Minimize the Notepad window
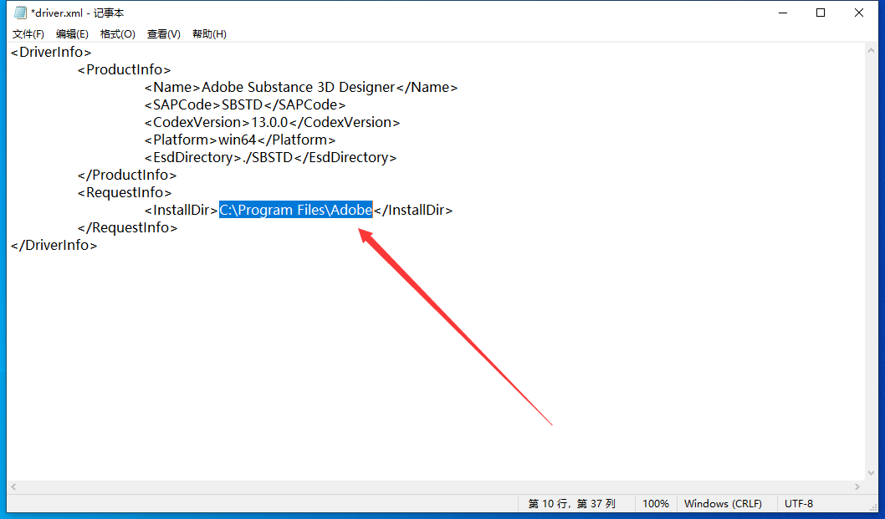885x519 pixels. (x=783, y=13)
